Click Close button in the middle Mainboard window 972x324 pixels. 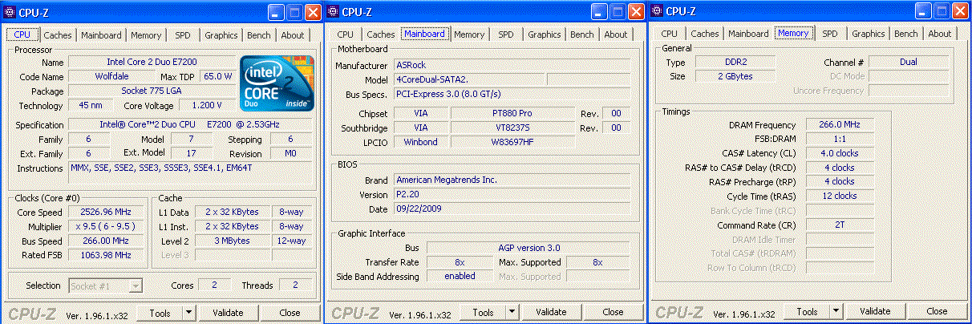613,313
